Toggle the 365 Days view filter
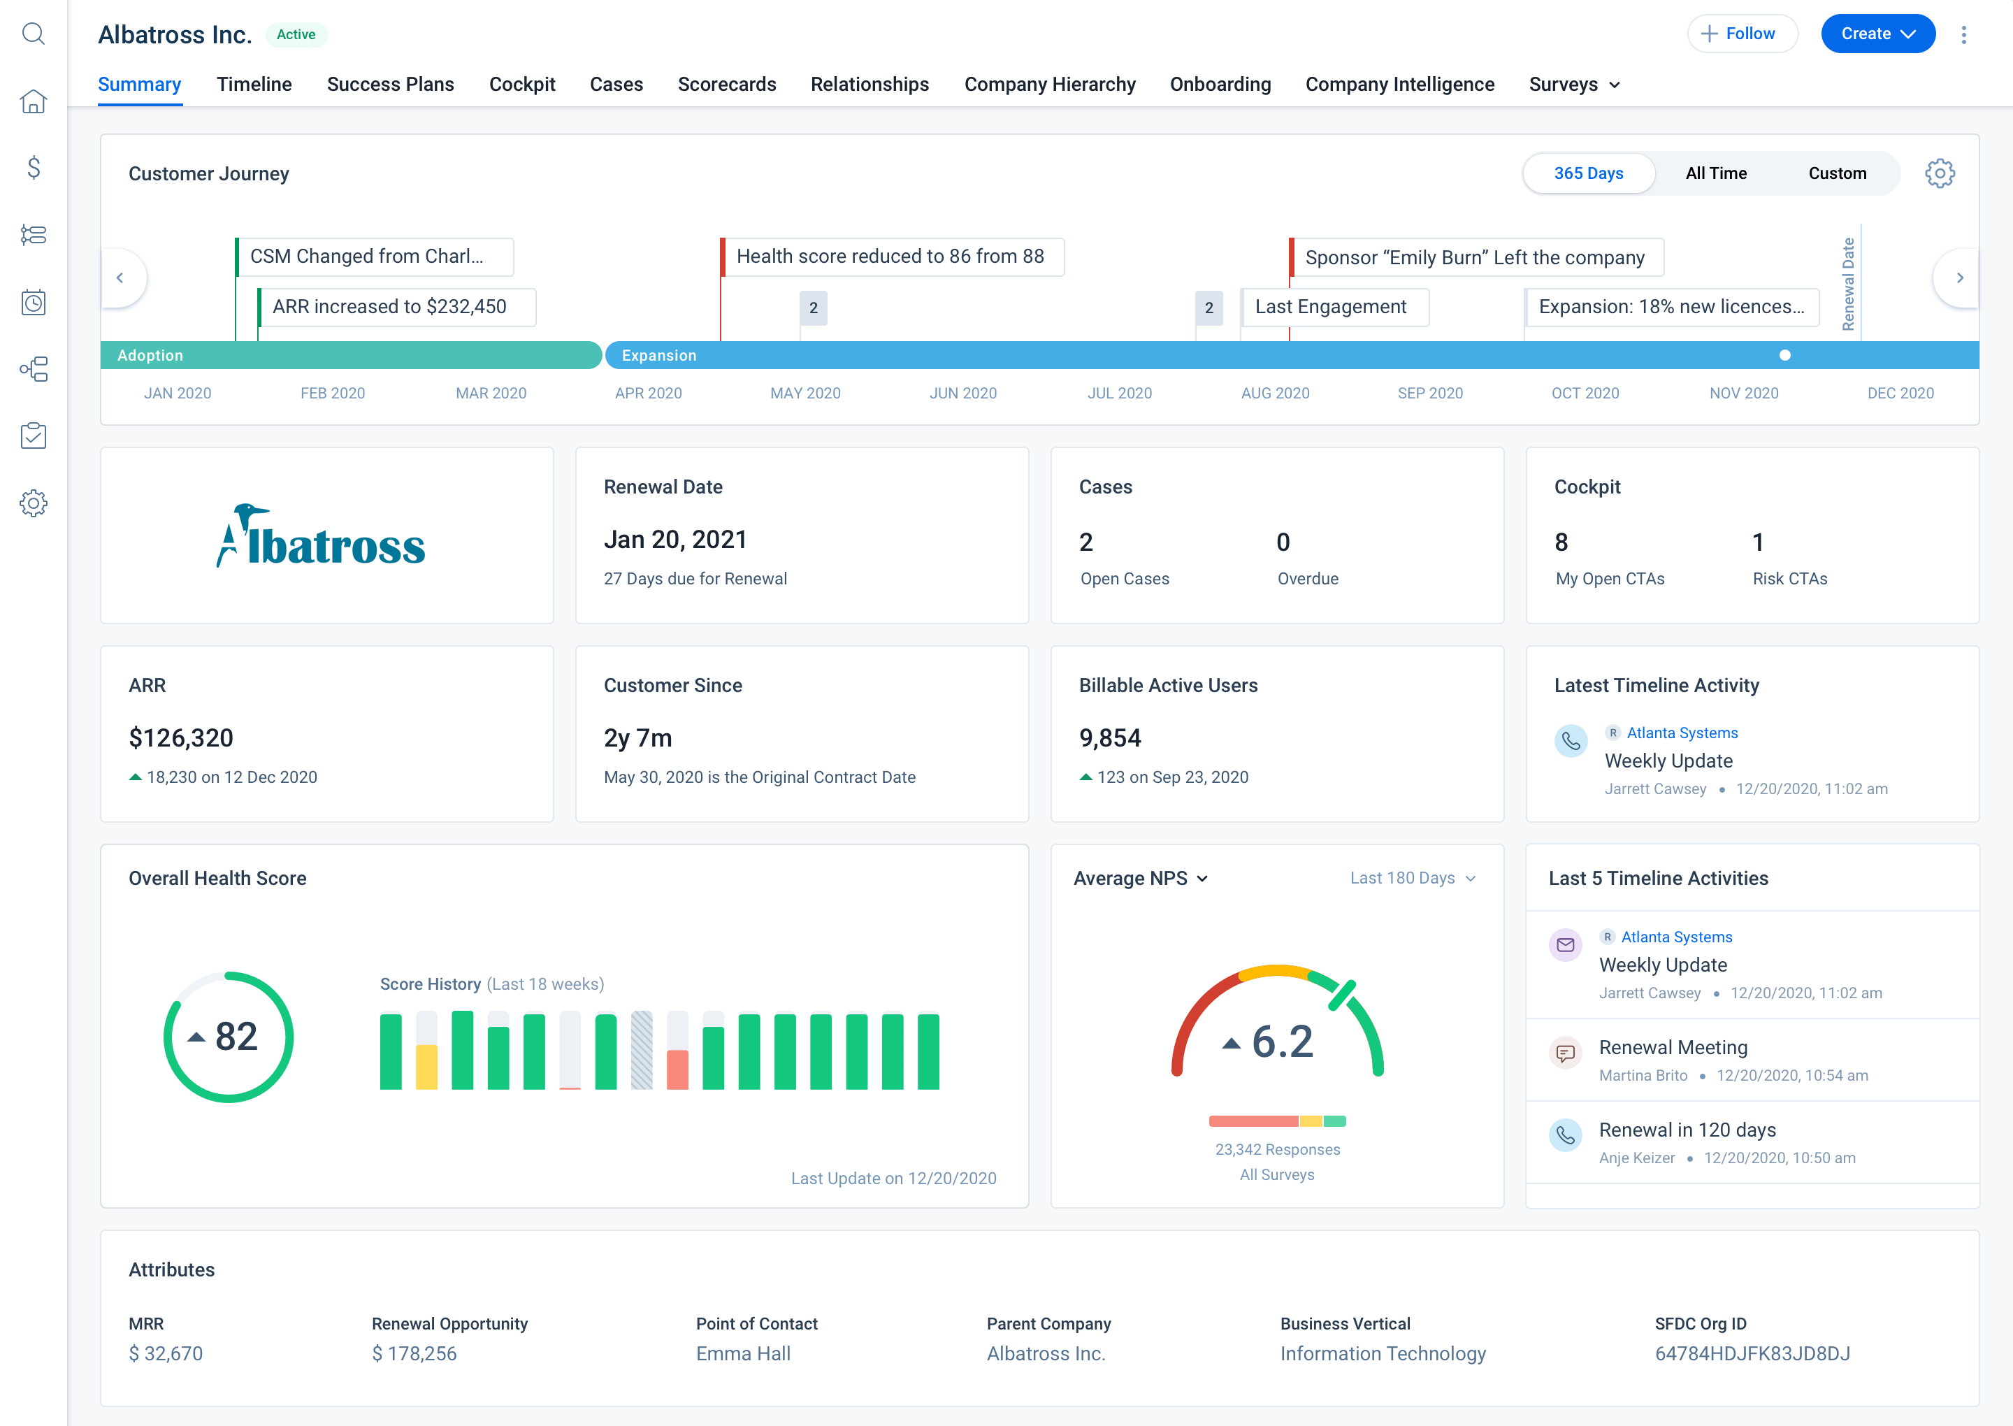Screen dimensions: 2013x1426 coord(1589,173)
